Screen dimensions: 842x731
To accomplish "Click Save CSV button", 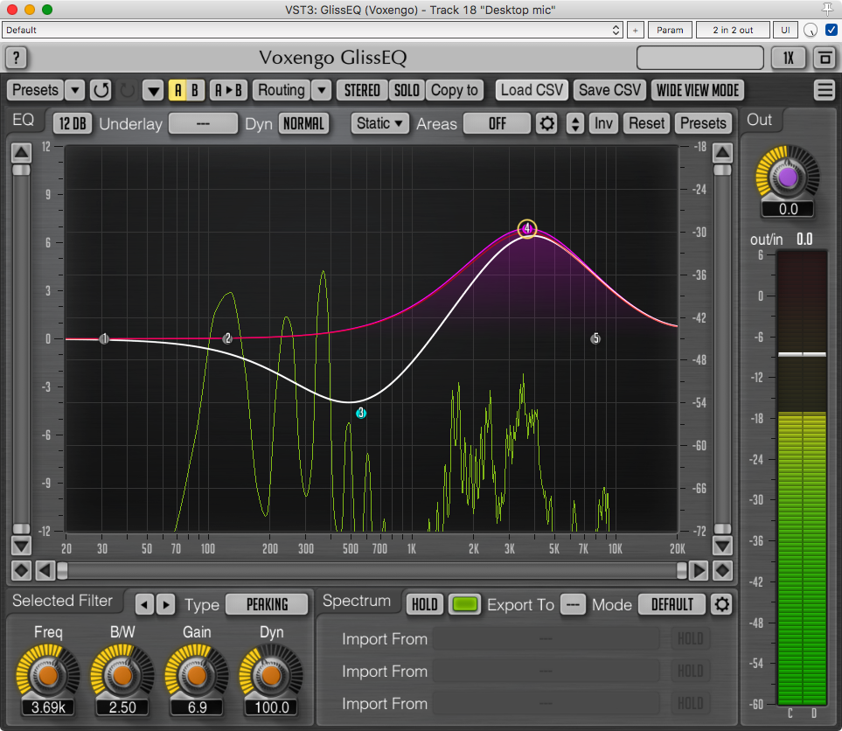I will [609, 90].
